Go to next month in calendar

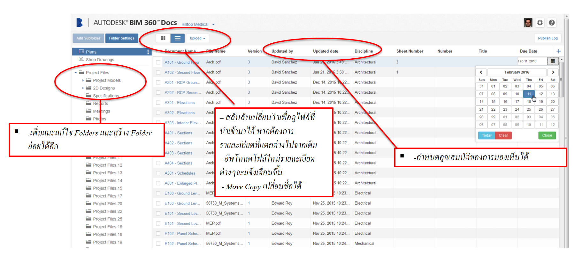click(553, 72)
